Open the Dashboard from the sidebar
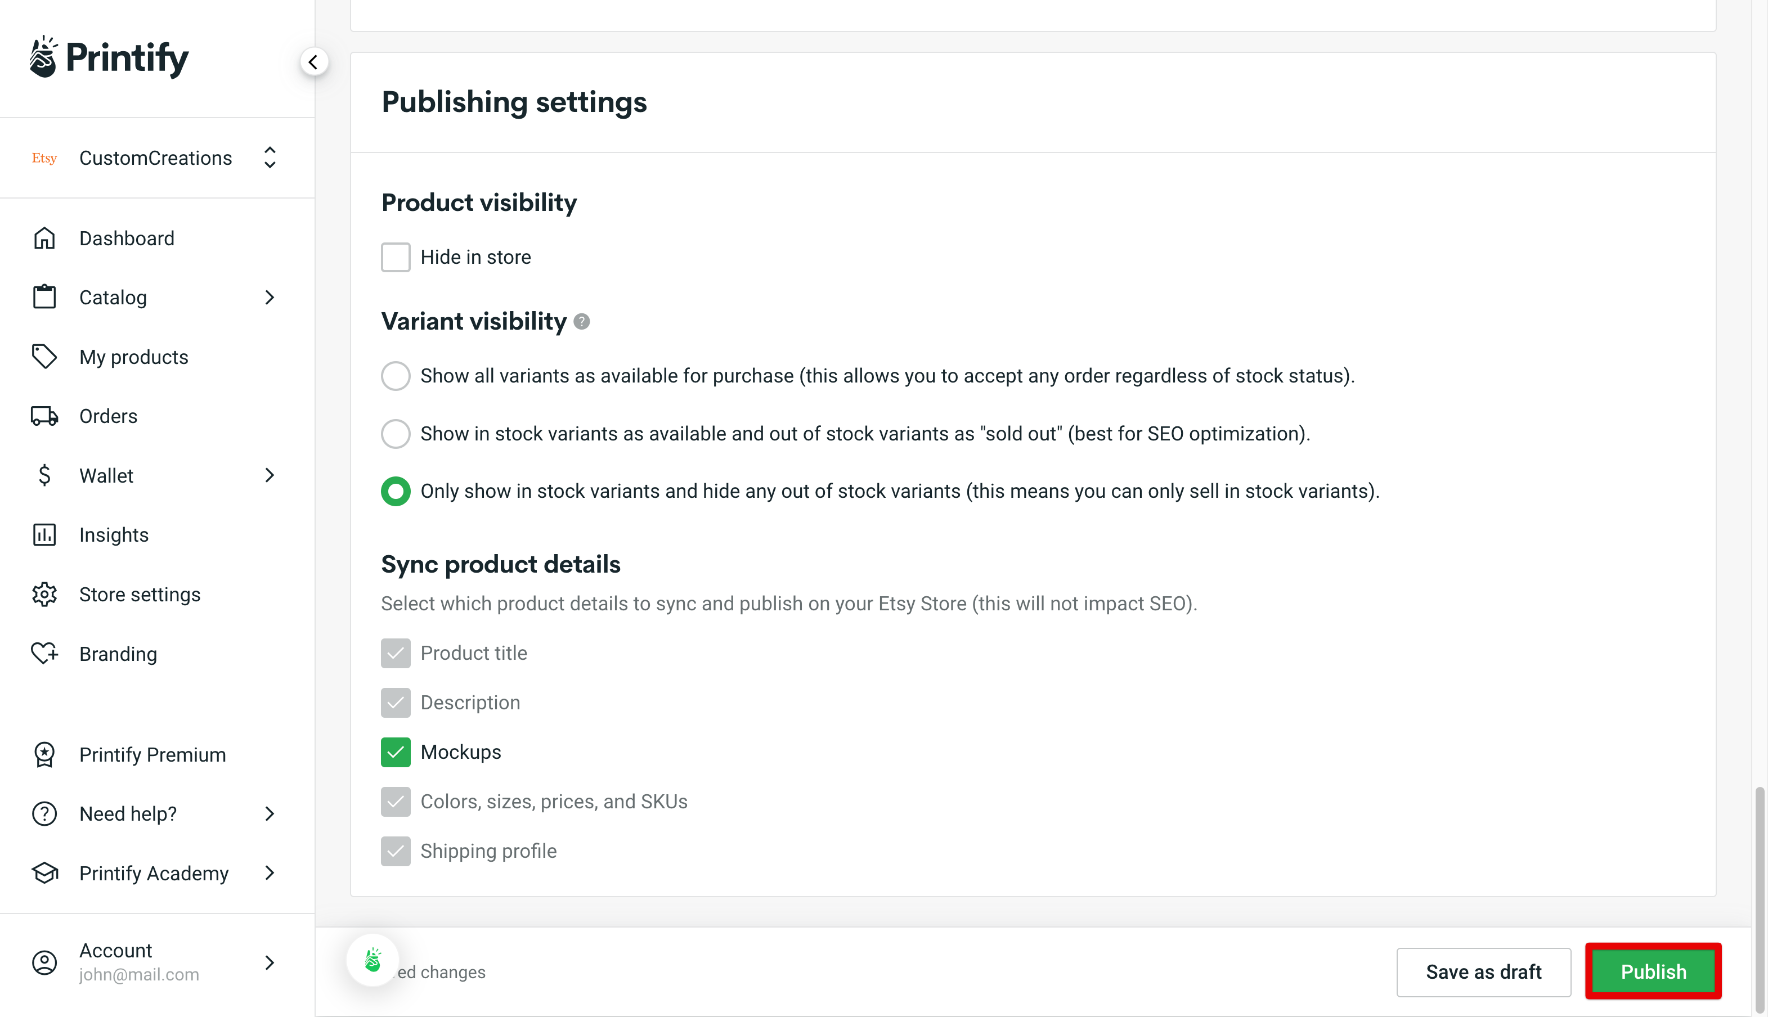Image resolution: width=1768 pixels, height=1017 pixels. pyautogui.click(x=127, y=237)
